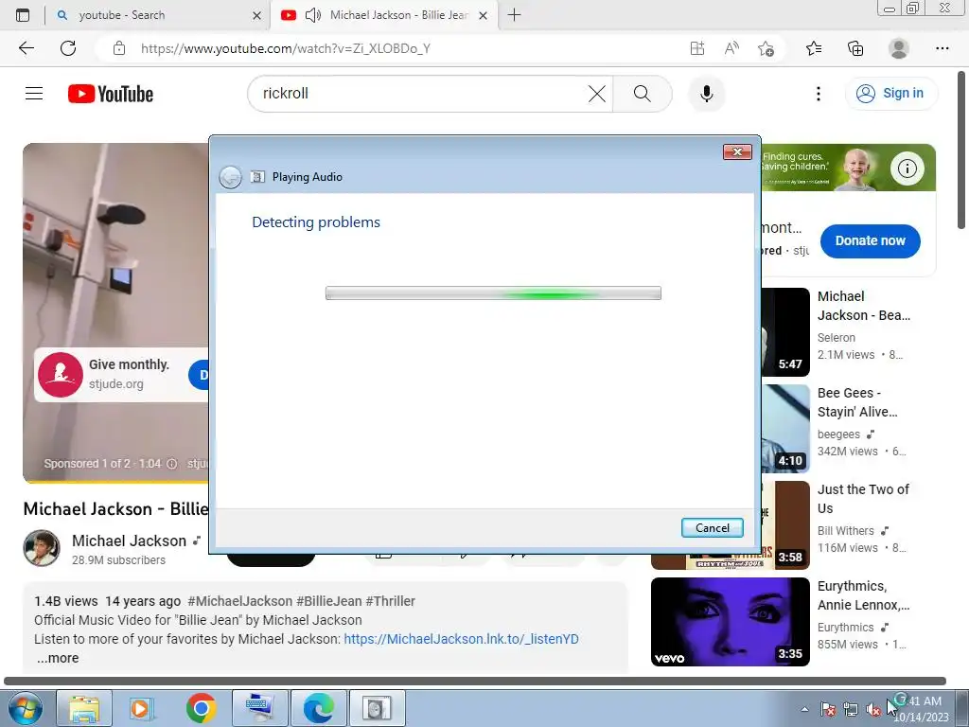This screenshot has width=969, height=727.
Task: Open the Edge apps icon in address bar
Action: pos(697,48)
